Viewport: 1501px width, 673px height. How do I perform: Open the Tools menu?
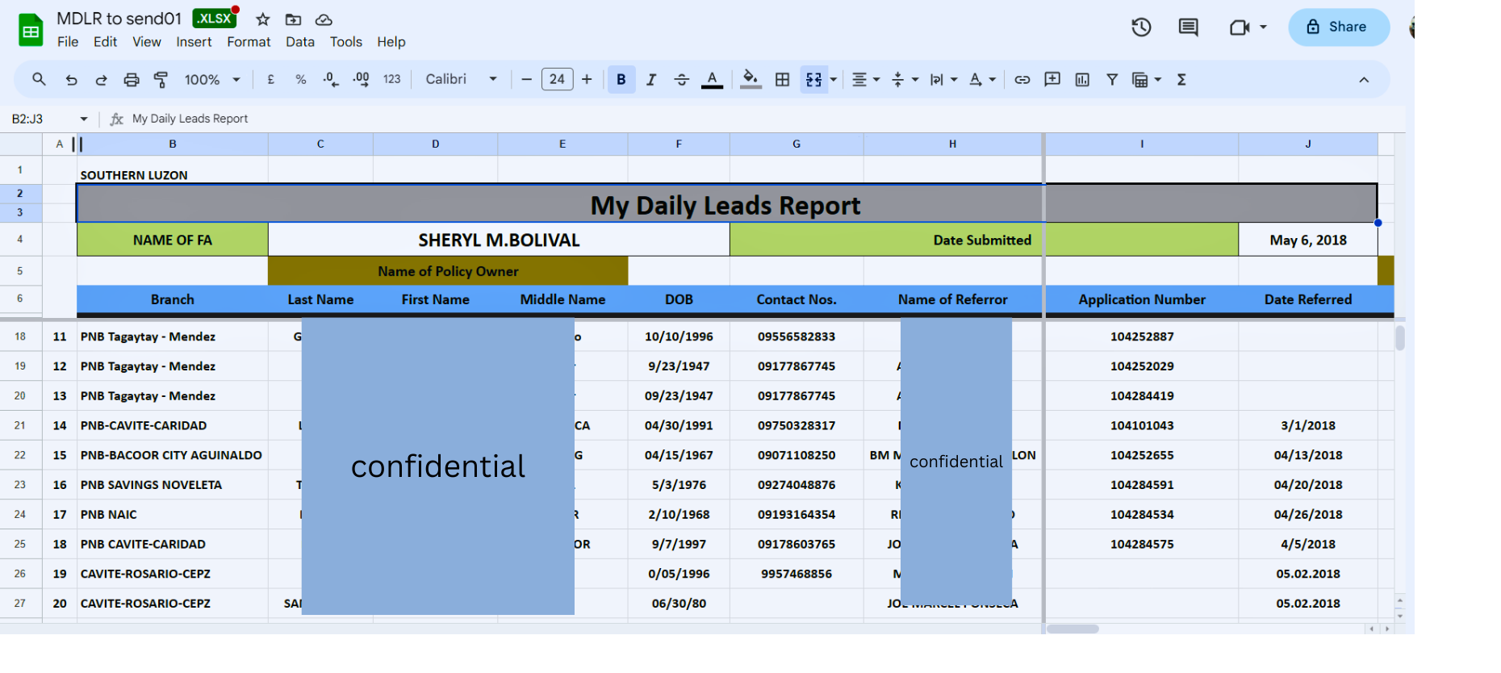click(x=345, y=42)
